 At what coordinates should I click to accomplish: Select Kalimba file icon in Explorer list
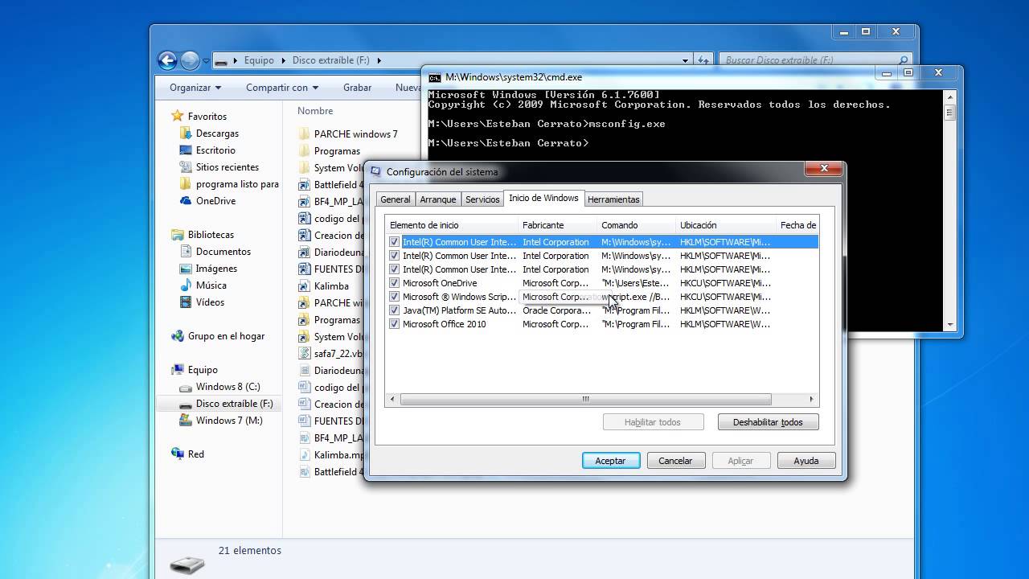pos(304,286)
